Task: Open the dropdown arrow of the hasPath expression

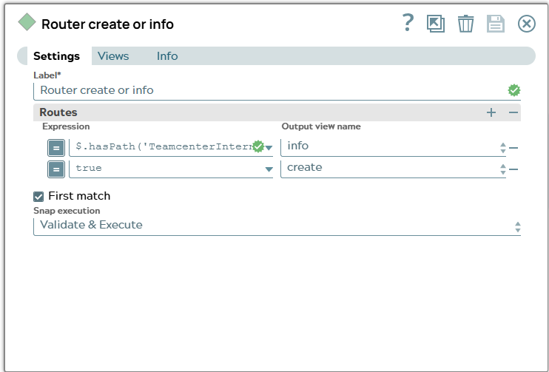Action: [269, 148]
